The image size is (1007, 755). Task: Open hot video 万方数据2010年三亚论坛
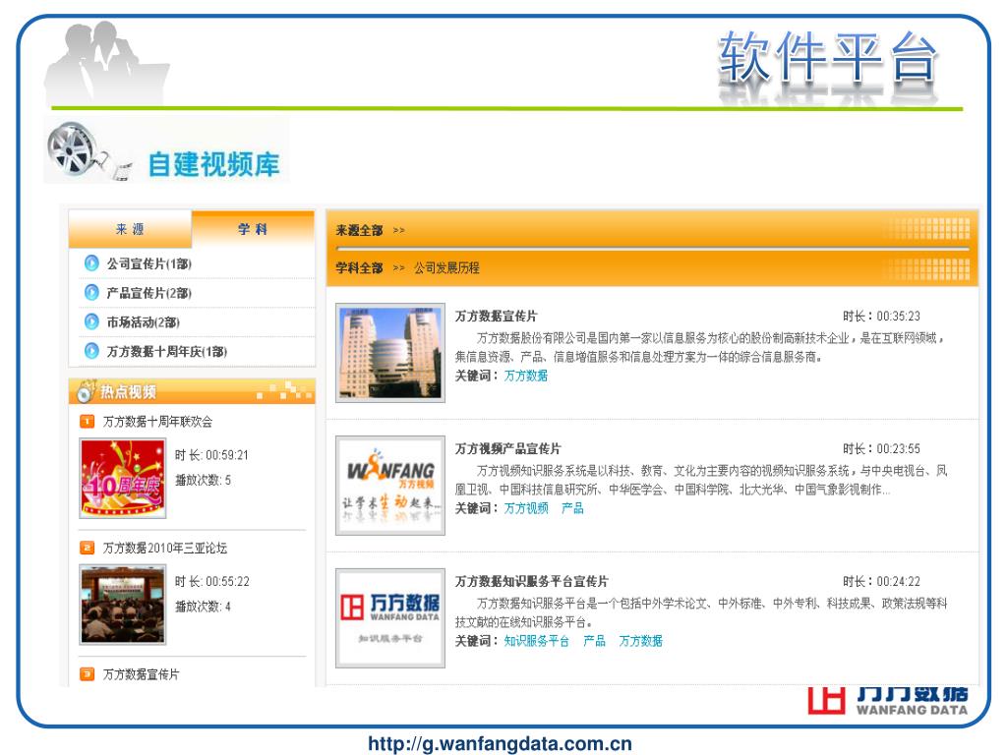[165, 549]
